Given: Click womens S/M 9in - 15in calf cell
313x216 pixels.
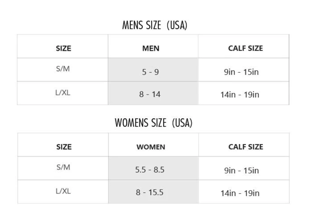Looking at the screenshot, I should [244, 168].
